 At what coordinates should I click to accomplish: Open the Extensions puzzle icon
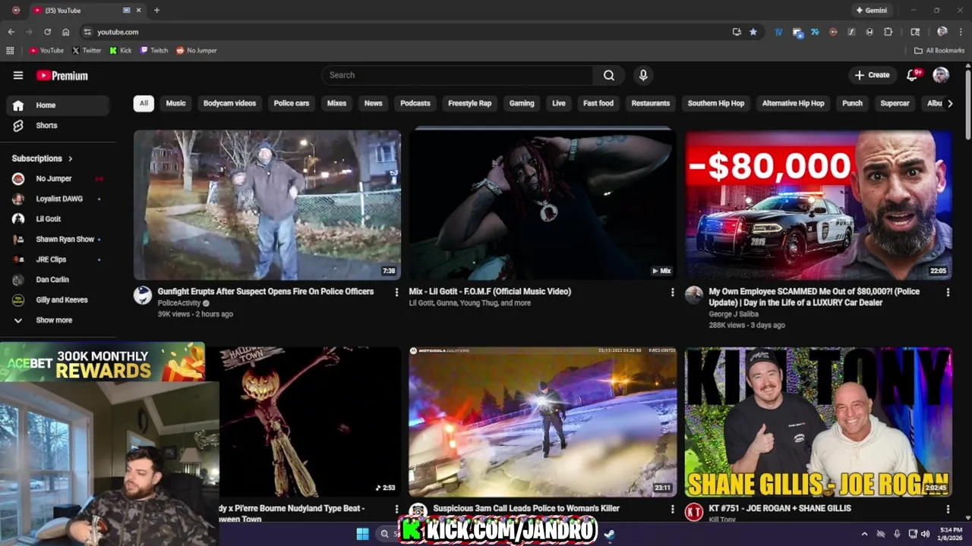(x=888, y=32)
